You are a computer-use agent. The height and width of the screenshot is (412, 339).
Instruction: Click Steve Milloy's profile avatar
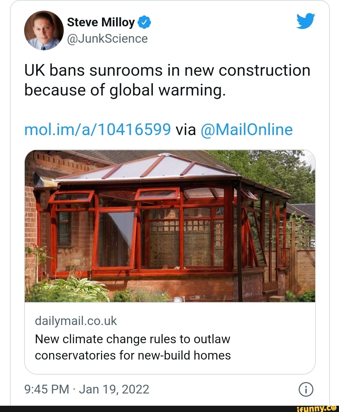click(x=44, y=30)
